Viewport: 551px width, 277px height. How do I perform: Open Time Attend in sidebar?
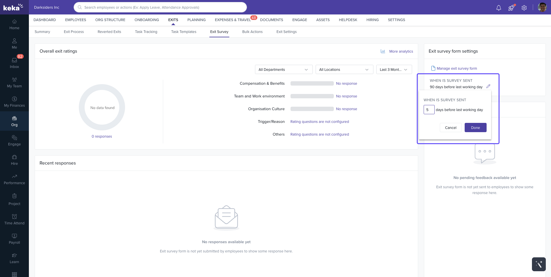click(14, 219)
